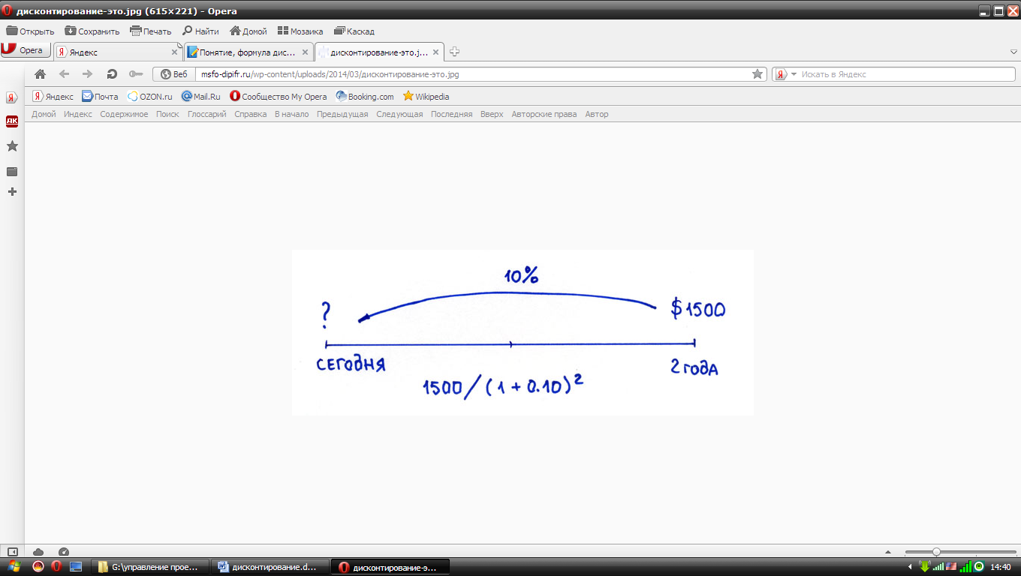
Task: Open the Найти search tool
Action: [200, 31]
